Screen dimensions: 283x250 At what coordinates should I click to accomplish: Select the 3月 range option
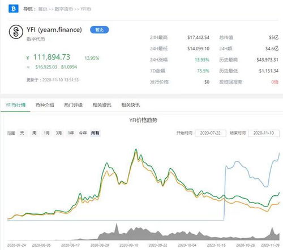click(59, 133)
